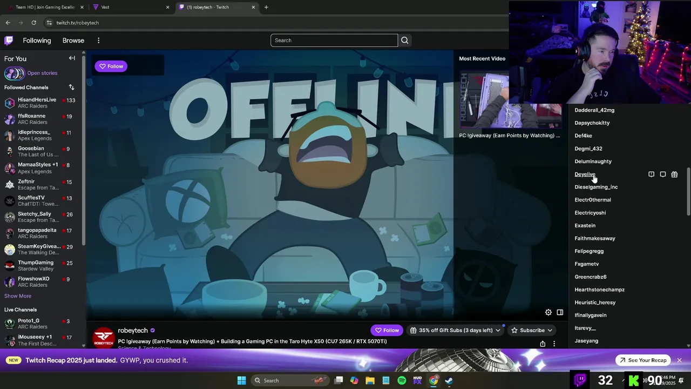Share the robeytech stream
The image size is (691, 389).
point(543,344)
